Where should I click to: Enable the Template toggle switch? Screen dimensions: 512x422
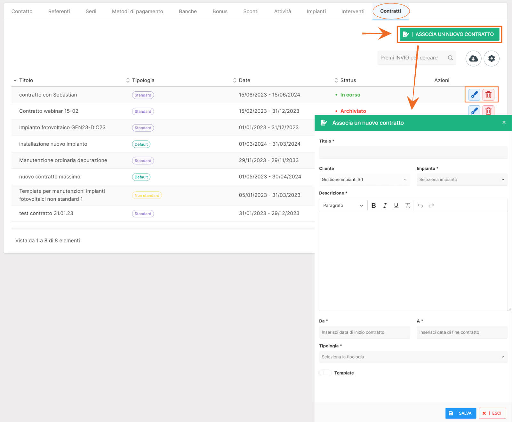[325, 373]
